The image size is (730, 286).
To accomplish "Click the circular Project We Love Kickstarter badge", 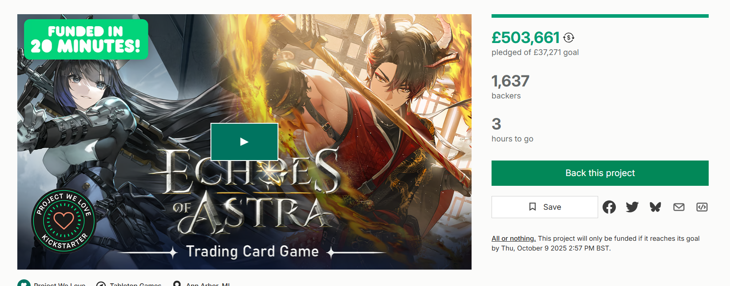I will [x=64, y=220].
